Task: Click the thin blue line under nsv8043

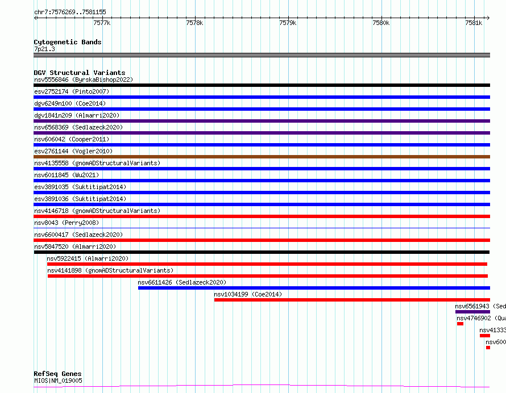Action: pos(262,228)
